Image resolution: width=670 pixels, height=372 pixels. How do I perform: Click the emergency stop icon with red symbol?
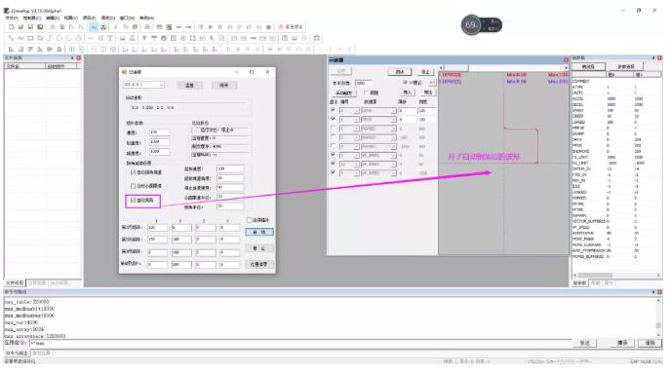[x=291, y=27]
